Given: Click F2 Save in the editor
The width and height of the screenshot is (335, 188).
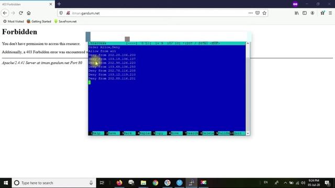Looking at the screenshot, I should [x=113, y=133].
